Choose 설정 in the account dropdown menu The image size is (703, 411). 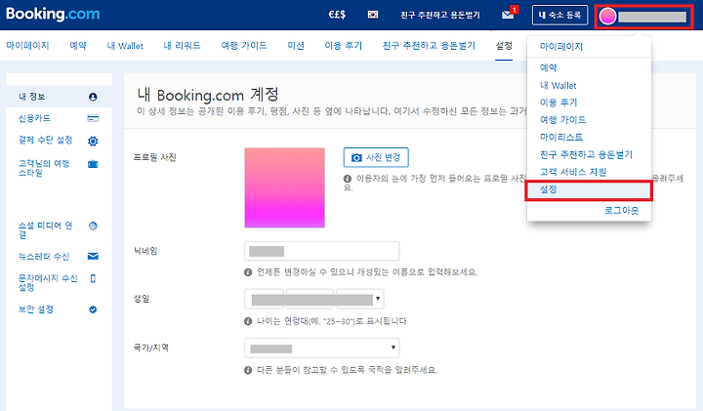point(589,189)
